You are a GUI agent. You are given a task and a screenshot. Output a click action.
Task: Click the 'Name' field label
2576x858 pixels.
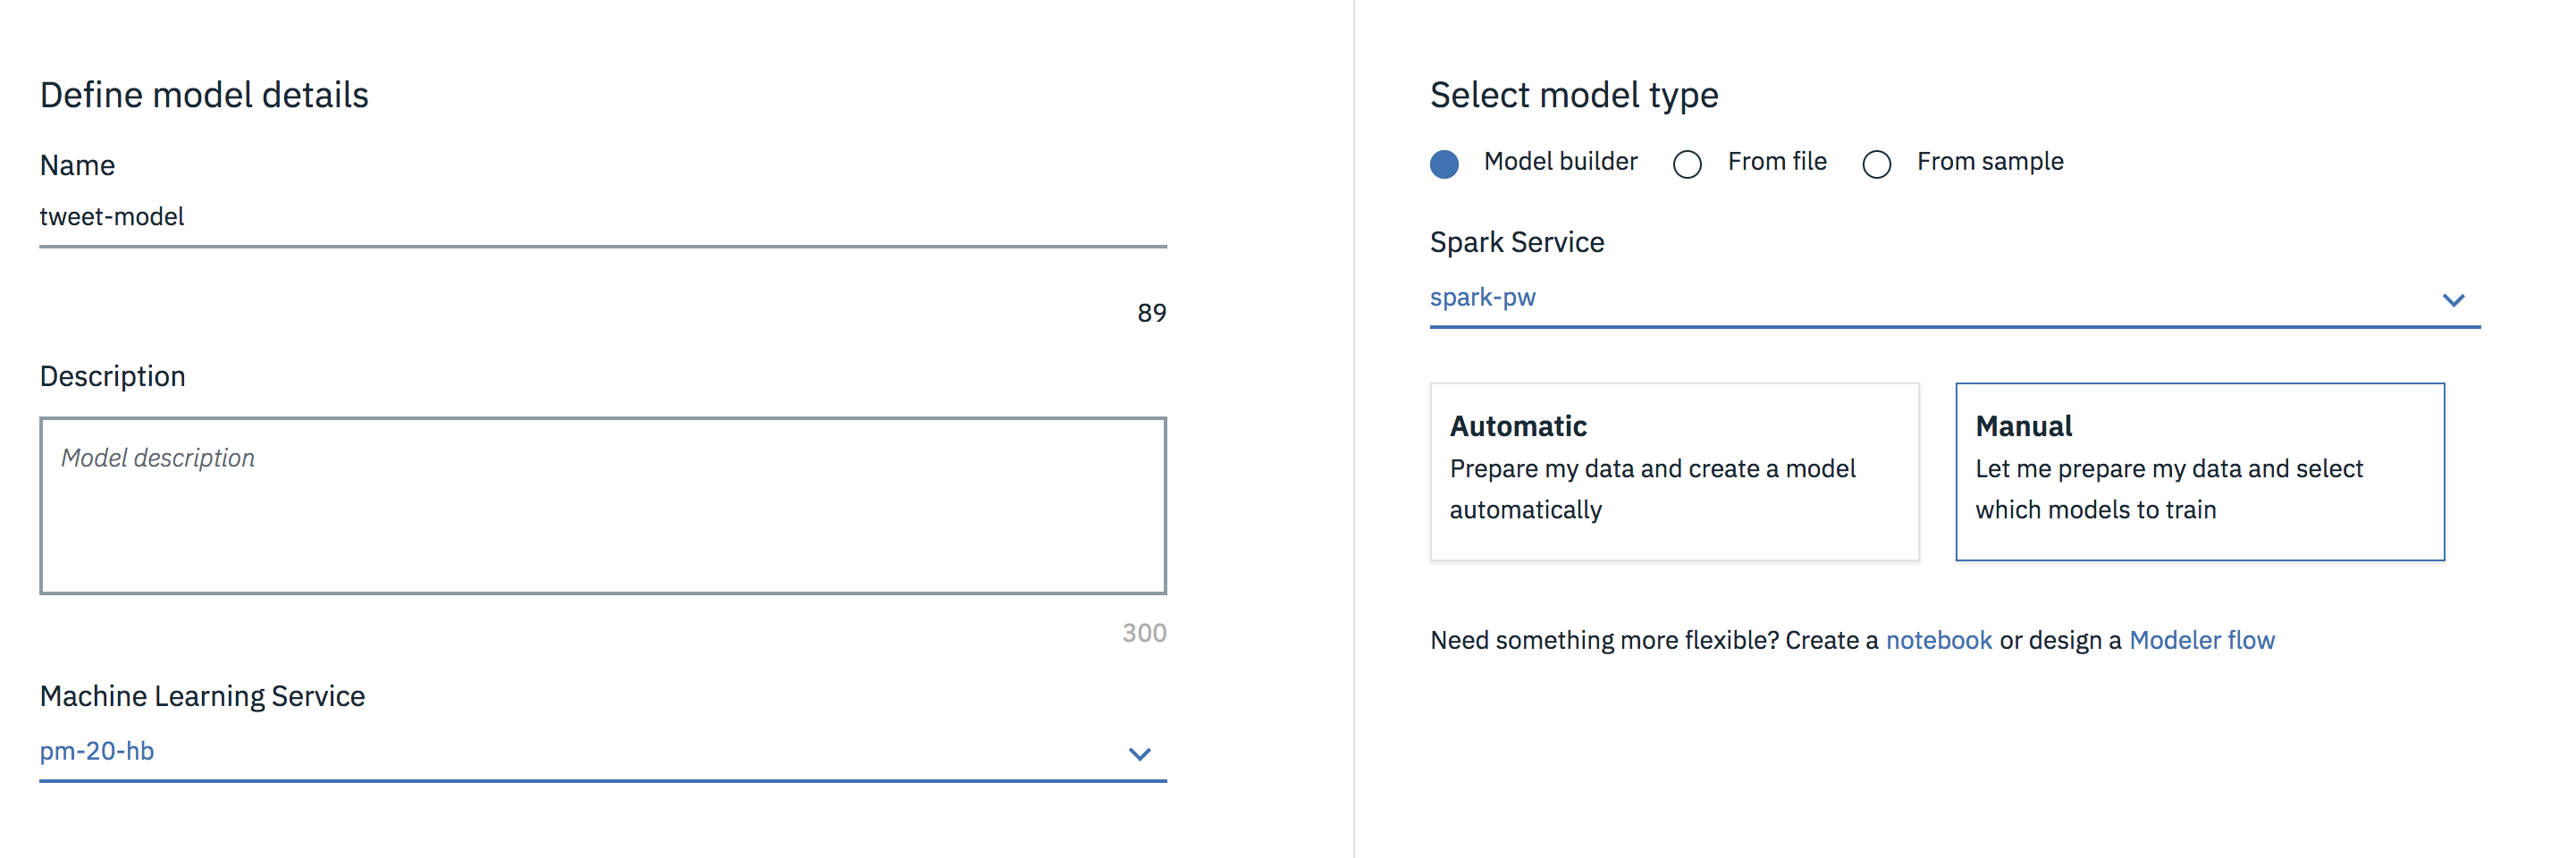tap(77, 166)
